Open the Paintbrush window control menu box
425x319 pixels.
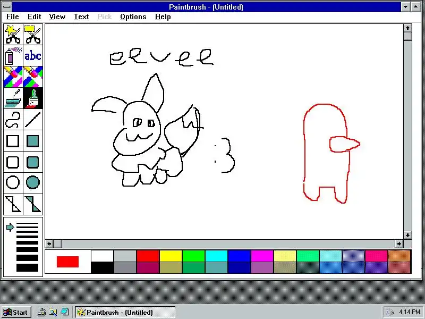[x=7, y=7]
